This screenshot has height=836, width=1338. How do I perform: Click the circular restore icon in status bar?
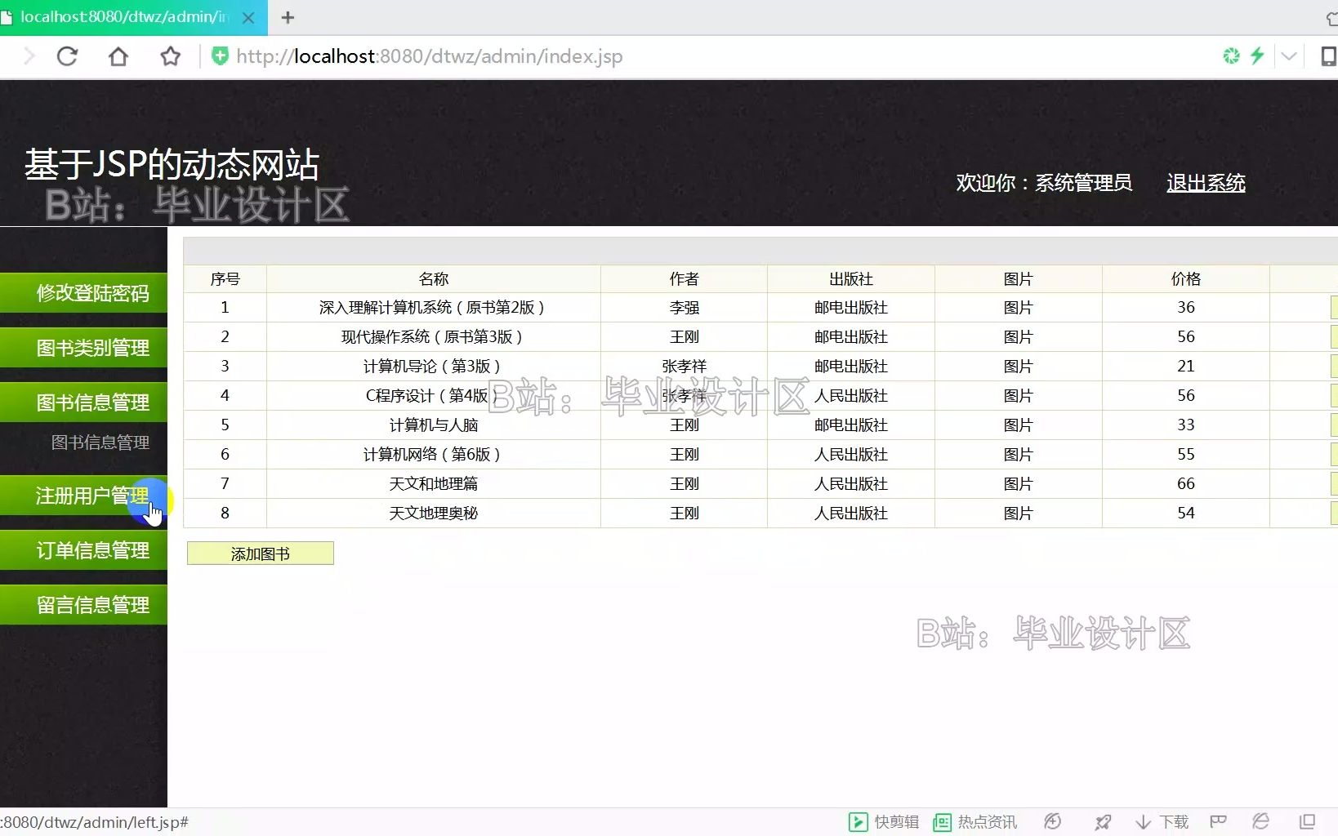pyautogui.click(x=1053, y=821)
